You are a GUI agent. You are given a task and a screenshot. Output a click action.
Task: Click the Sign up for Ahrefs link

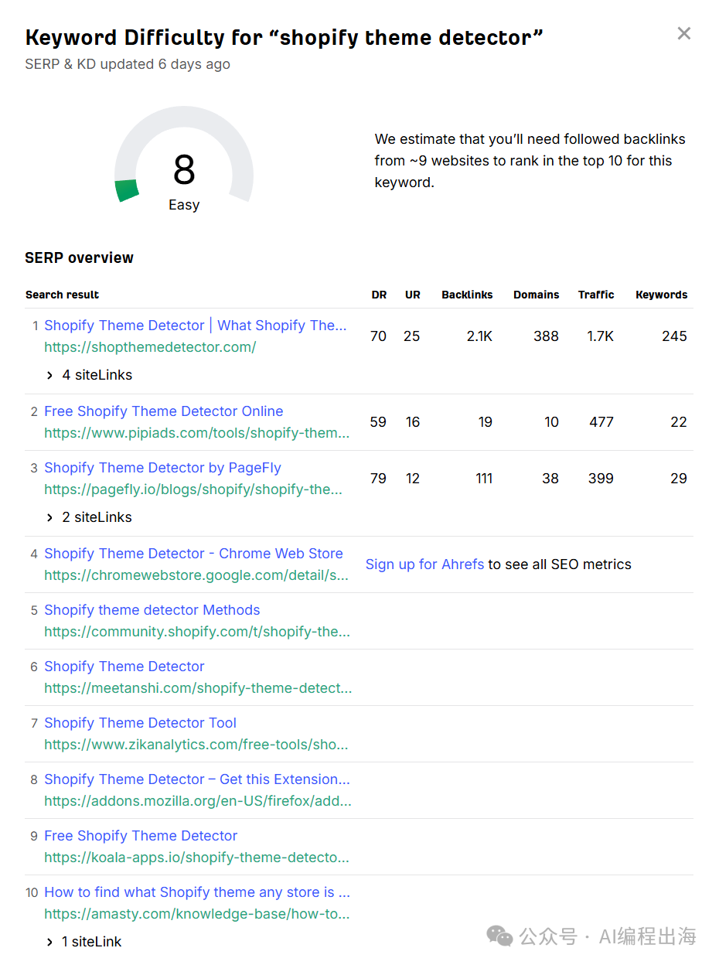424,564
